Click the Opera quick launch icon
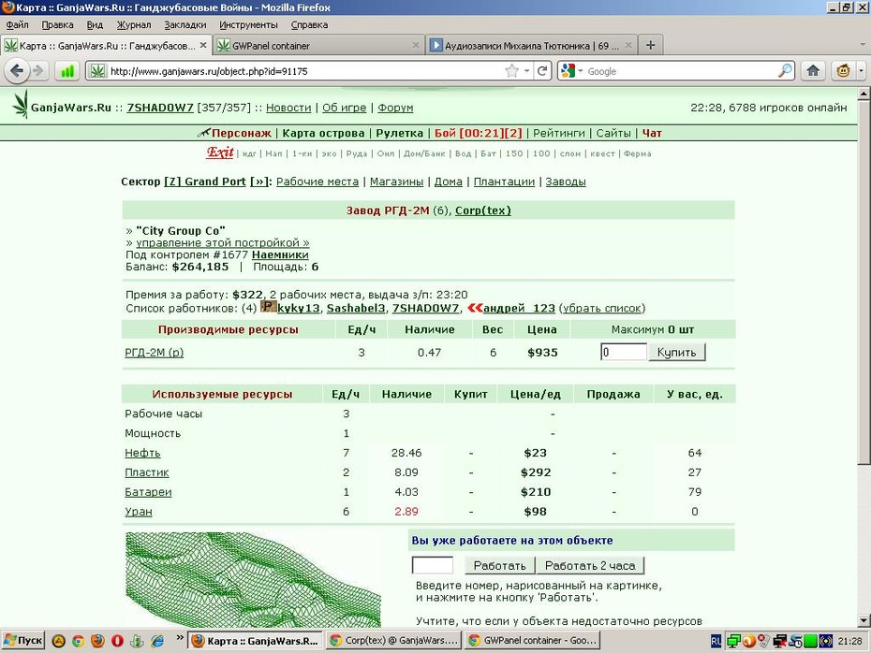The image size is (871, 653). (x=117, y=641)
